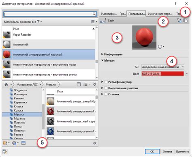This screenshot has width=192, height=157.
Task: Collapse the Металл section
Action: pyautogui.click(x=102, y=60)
